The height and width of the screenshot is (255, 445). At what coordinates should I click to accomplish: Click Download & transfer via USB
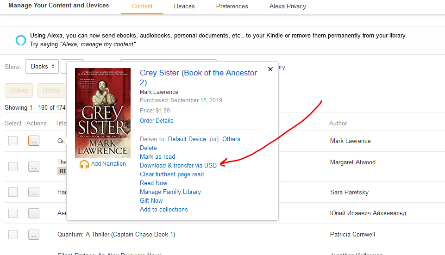pos(178,165)
